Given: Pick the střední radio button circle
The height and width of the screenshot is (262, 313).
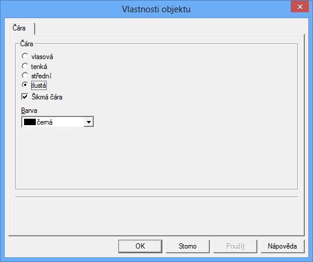Looking at the screenshot, I should tap(25, 75).
